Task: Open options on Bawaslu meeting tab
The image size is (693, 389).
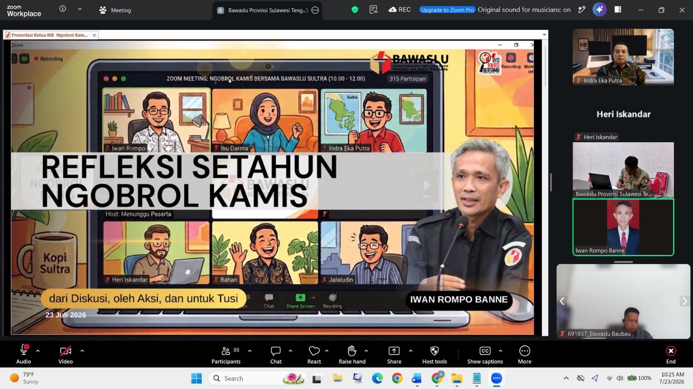Action: tap(315, 10)
